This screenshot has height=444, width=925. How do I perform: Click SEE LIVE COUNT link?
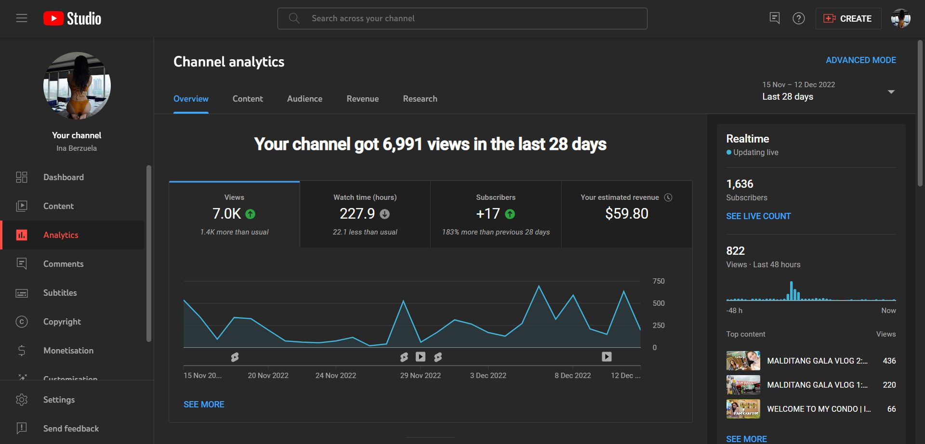(x=758, y=216)
